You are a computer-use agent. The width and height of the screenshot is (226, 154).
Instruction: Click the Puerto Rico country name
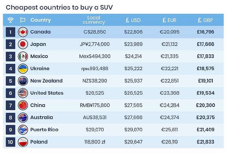[x=44, y=130]
